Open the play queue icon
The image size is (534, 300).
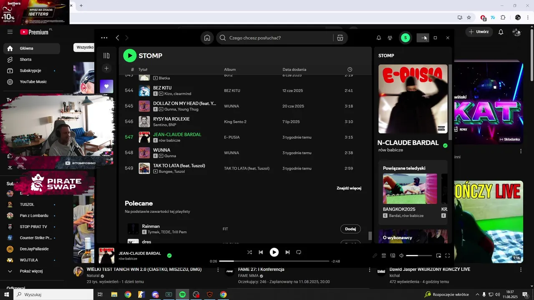point(384,255)
